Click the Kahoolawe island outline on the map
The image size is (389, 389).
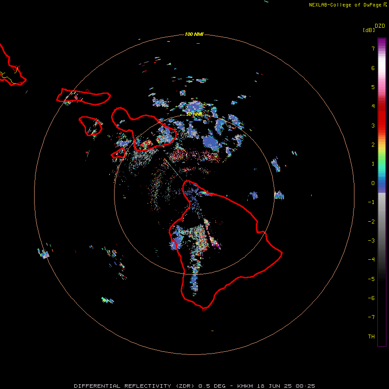click(x=118, y=153)
